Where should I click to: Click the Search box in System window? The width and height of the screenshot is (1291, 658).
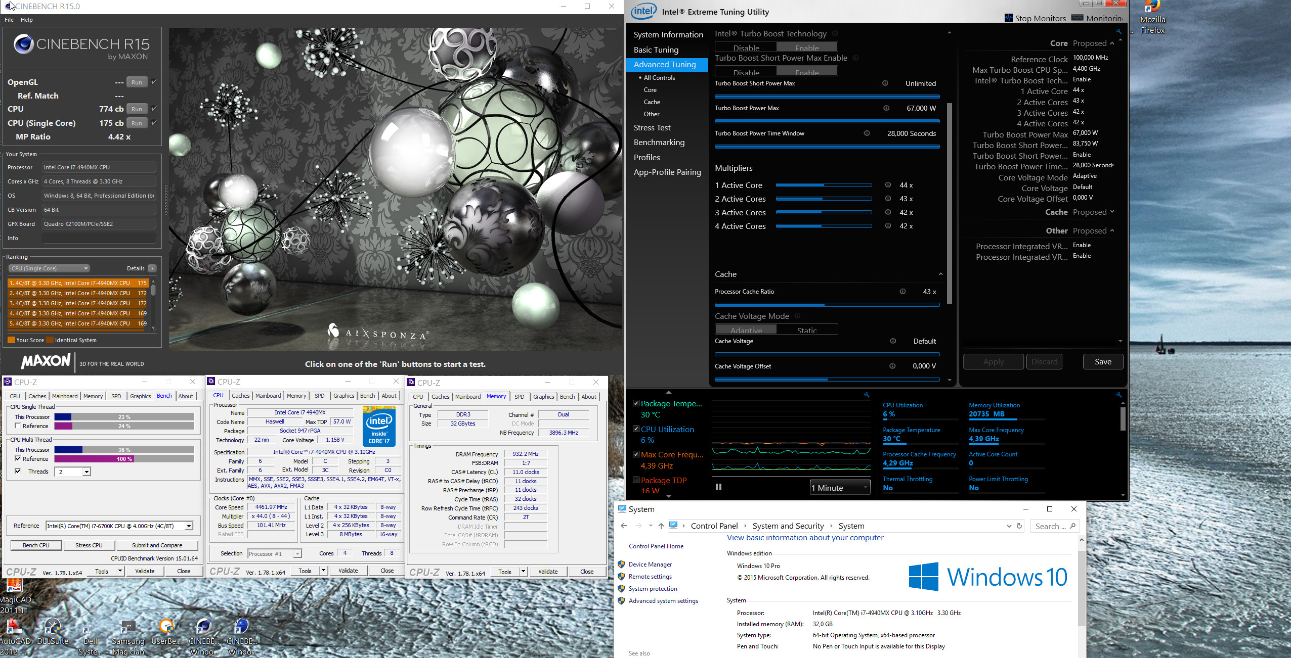(x=1054, y=526)
